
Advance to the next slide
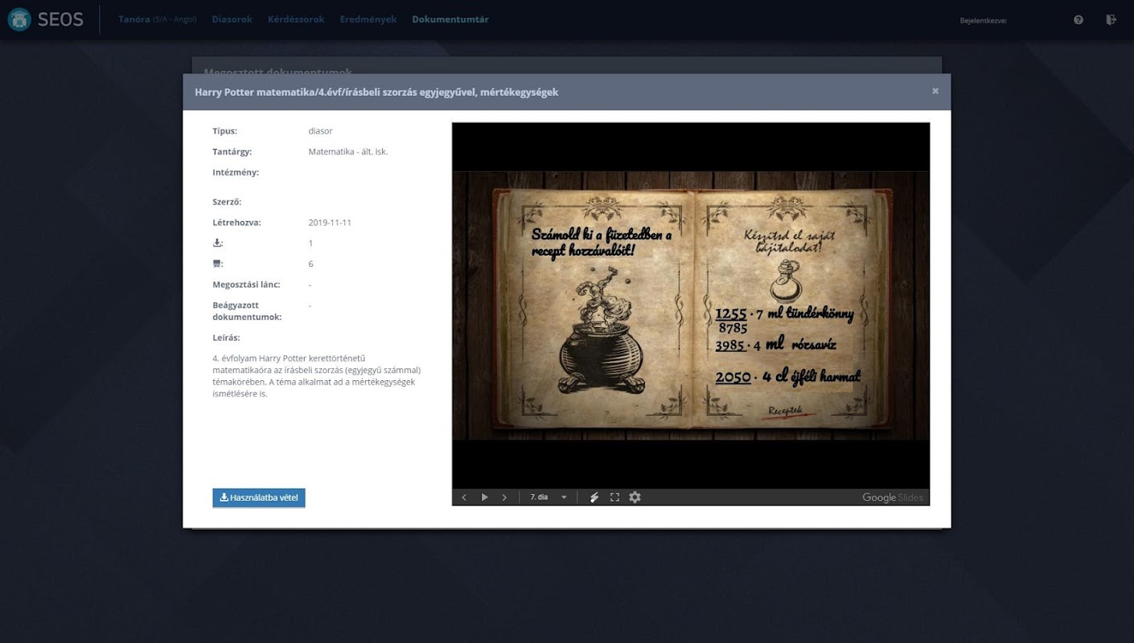[504, 498]
